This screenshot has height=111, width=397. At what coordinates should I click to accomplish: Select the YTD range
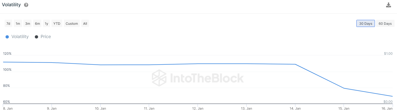(x=57, y=24)
